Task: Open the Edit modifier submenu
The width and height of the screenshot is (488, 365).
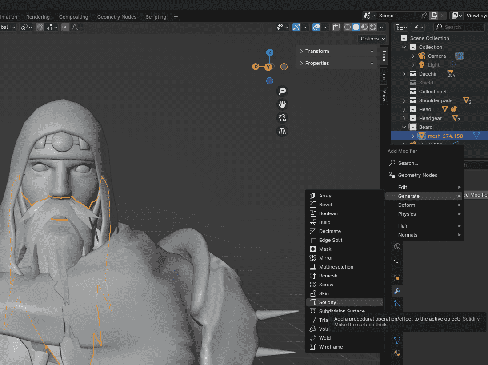Action: point(424,187)
